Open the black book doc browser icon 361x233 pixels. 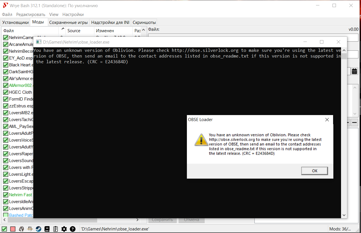click(x=47, y=229)
